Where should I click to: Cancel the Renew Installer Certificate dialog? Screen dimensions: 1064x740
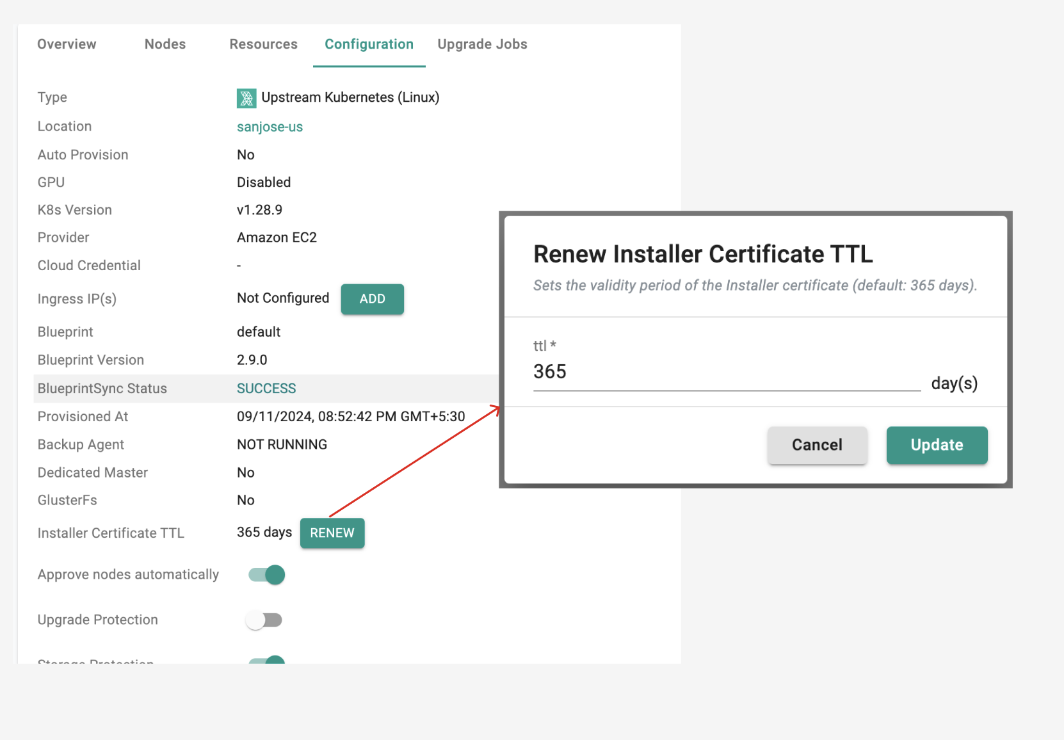pos(817,445)
